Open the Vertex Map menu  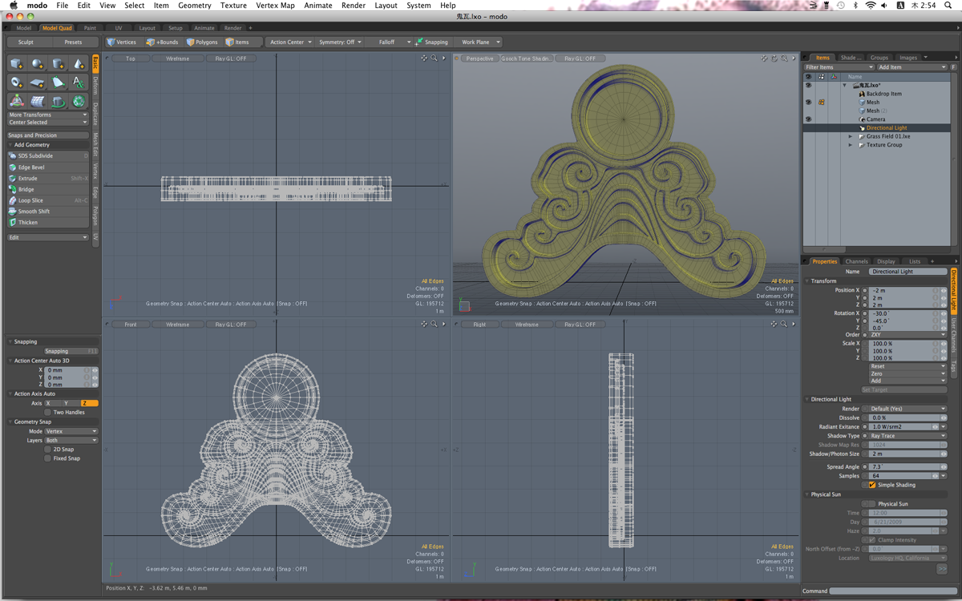tap(275, 6)
